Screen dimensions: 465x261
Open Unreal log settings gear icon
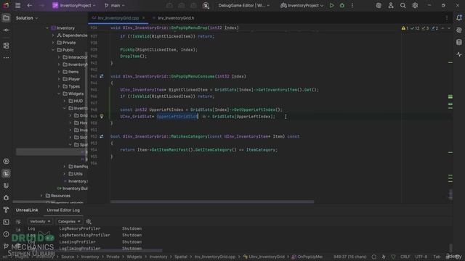(89, 221)
